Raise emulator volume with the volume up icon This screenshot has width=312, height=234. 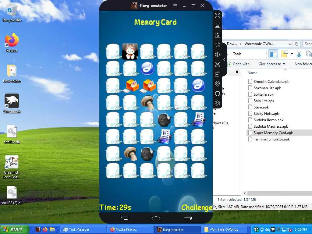click(218, 45)
